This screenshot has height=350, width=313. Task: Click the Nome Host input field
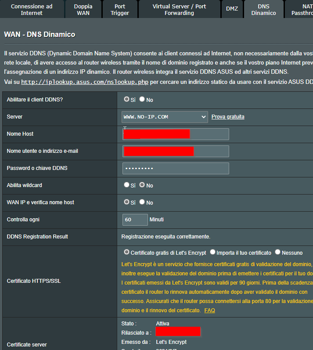coord(176,134)
